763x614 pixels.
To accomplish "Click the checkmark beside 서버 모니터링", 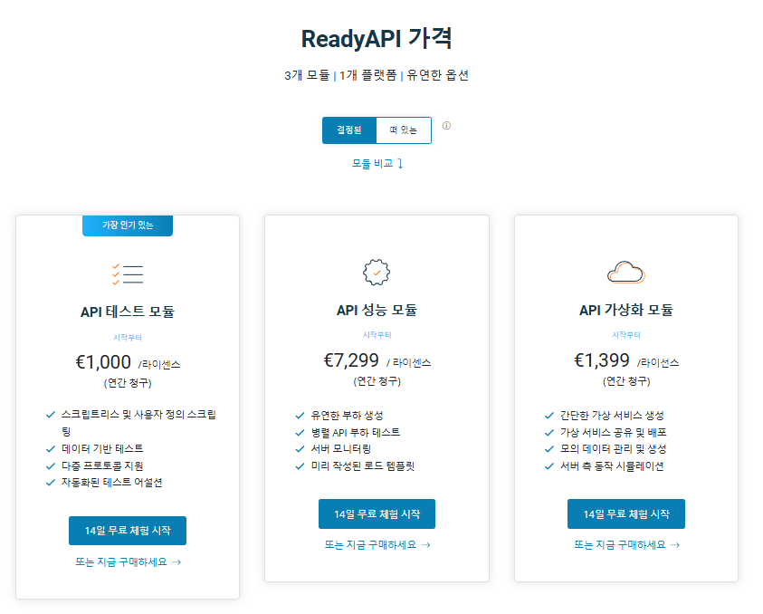I will click(x=300, y=449).
